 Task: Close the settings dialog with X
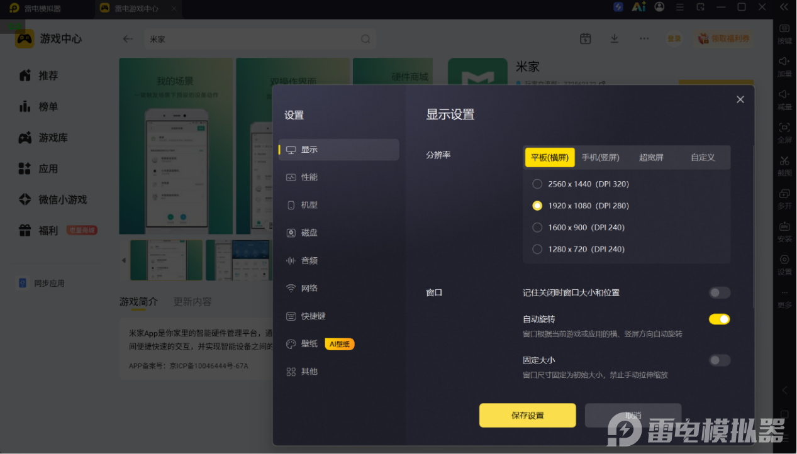[740, 99]
